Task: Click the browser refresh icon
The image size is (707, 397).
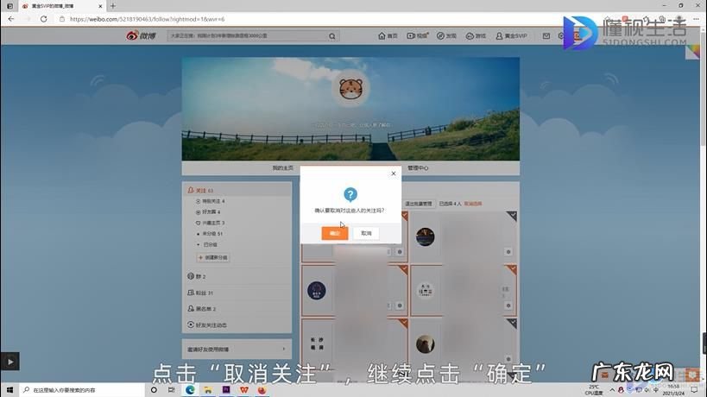Action: 44,19
